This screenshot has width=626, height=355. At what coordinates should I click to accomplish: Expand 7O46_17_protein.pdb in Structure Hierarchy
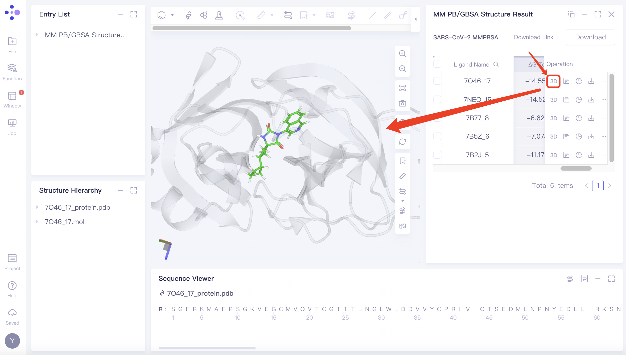tap(37, 207)
